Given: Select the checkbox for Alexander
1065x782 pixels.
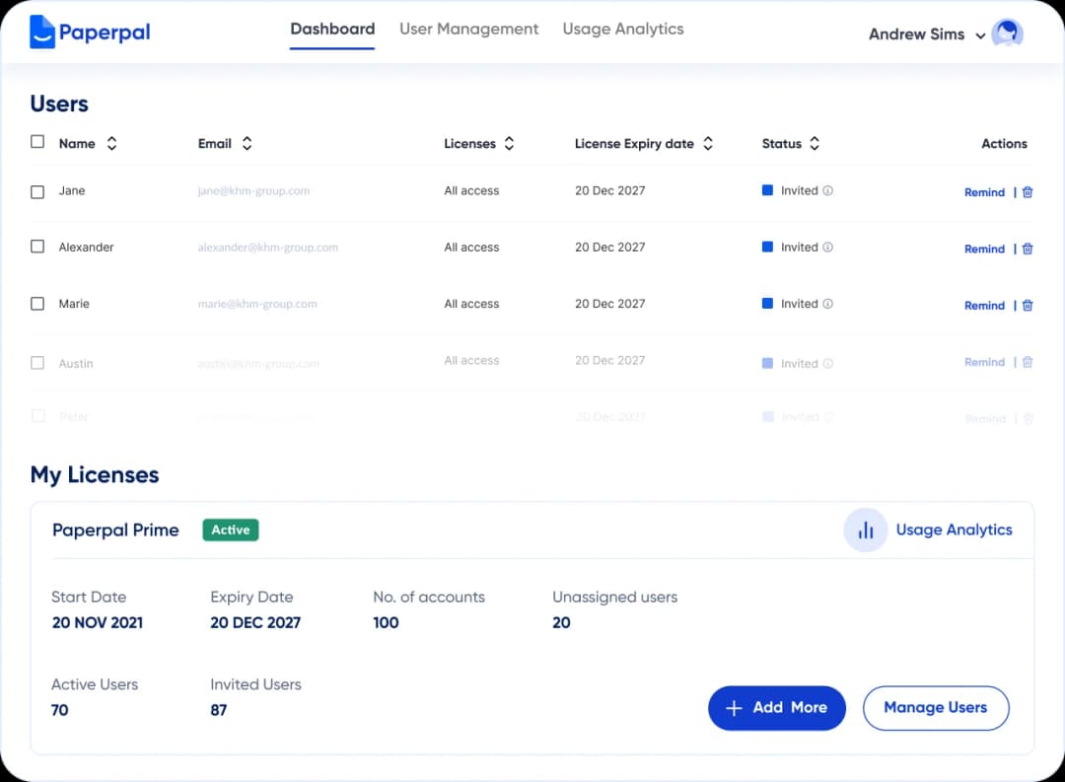Looking at the screenshot, I should coord(37,246).
